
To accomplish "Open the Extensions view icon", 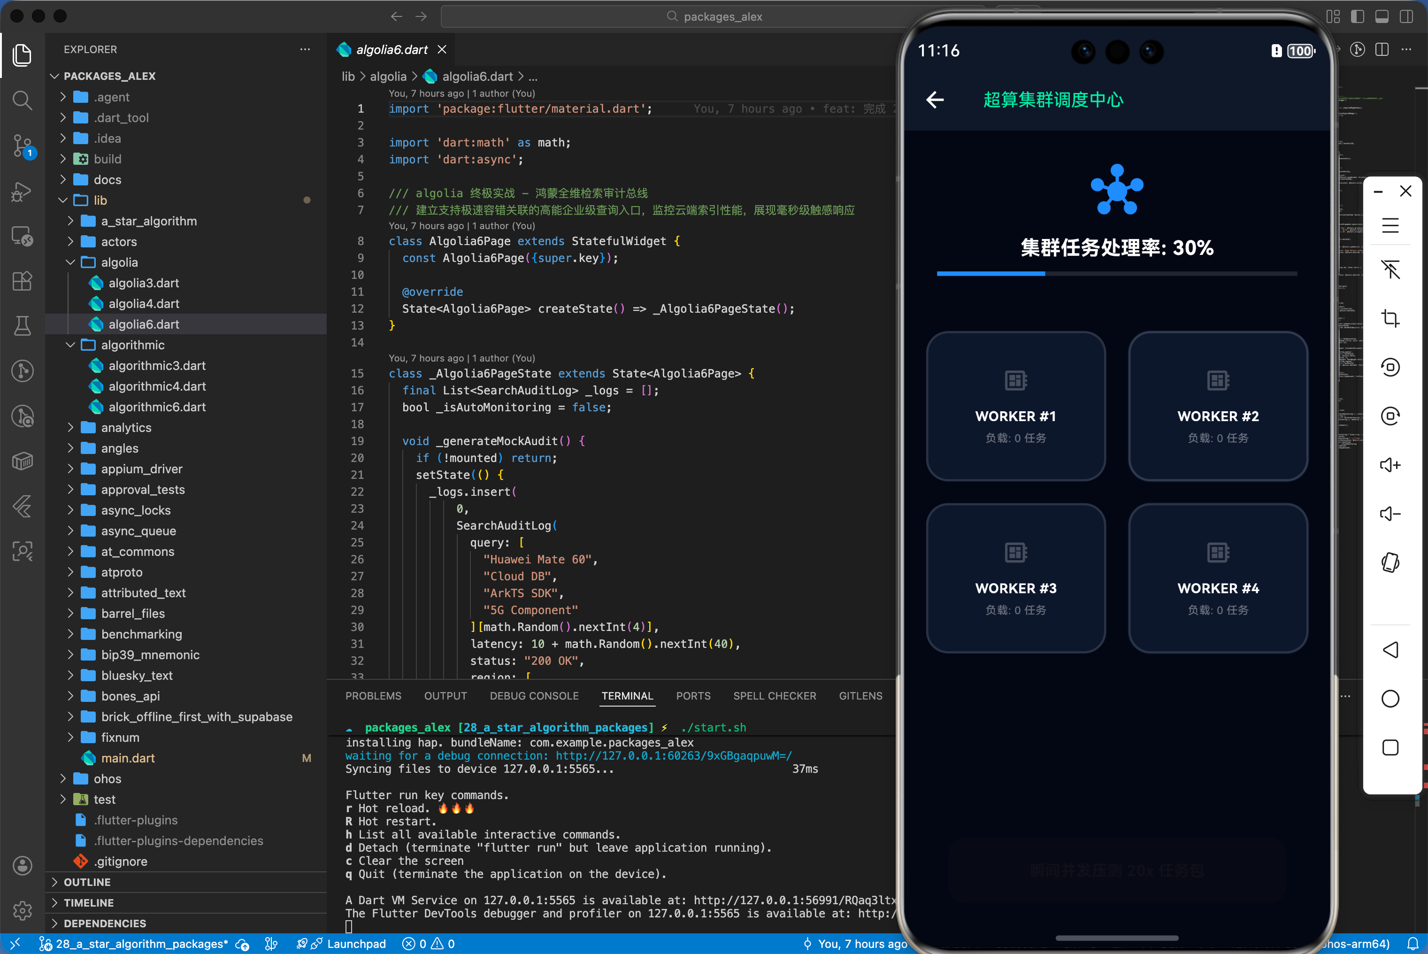I will pos(23,281).
